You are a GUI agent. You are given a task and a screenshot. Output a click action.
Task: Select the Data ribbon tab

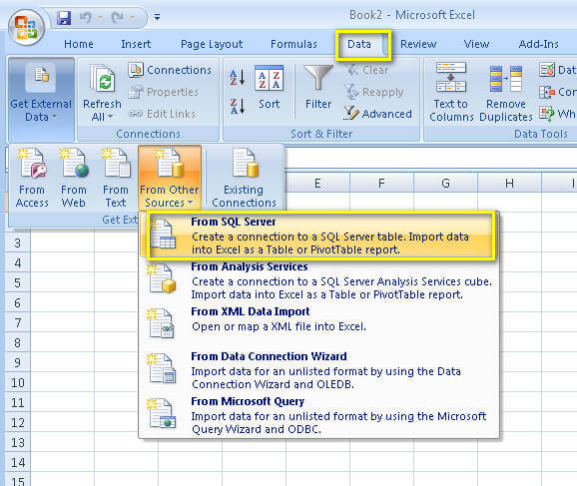(359, 44)
